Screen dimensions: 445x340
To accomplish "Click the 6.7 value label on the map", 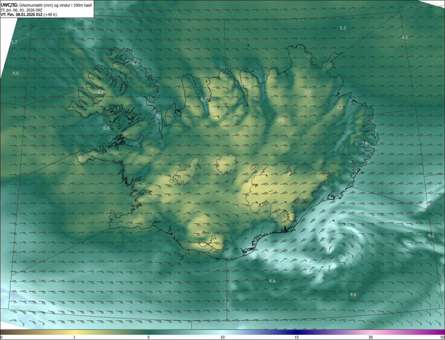I will tap(135, 63).
